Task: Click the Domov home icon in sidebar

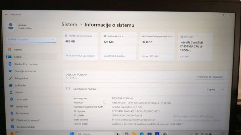Action: (10, 50)
